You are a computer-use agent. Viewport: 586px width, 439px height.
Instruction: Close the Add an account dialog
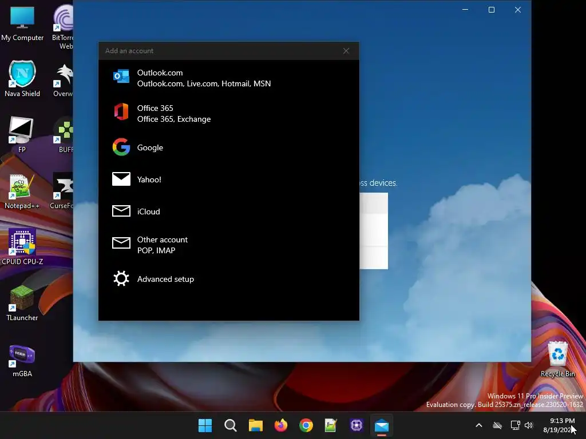point(346,51)
